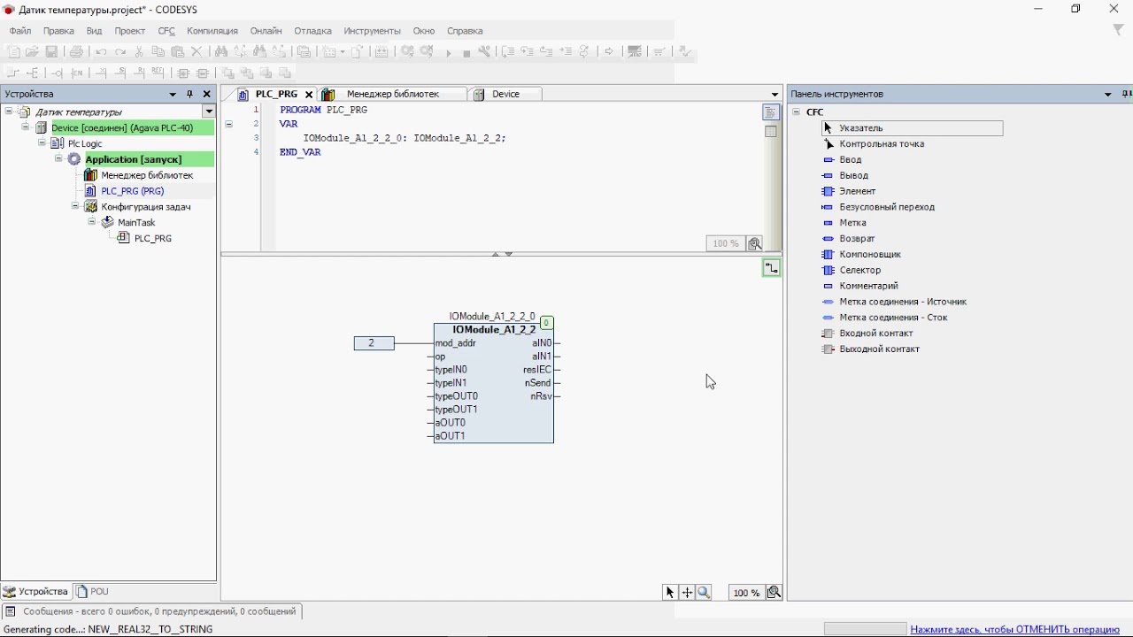Viewport: 1133px width, 637px height.
Task: Pick the Выходной контакт tool
Action: click(x=871, y=349)
